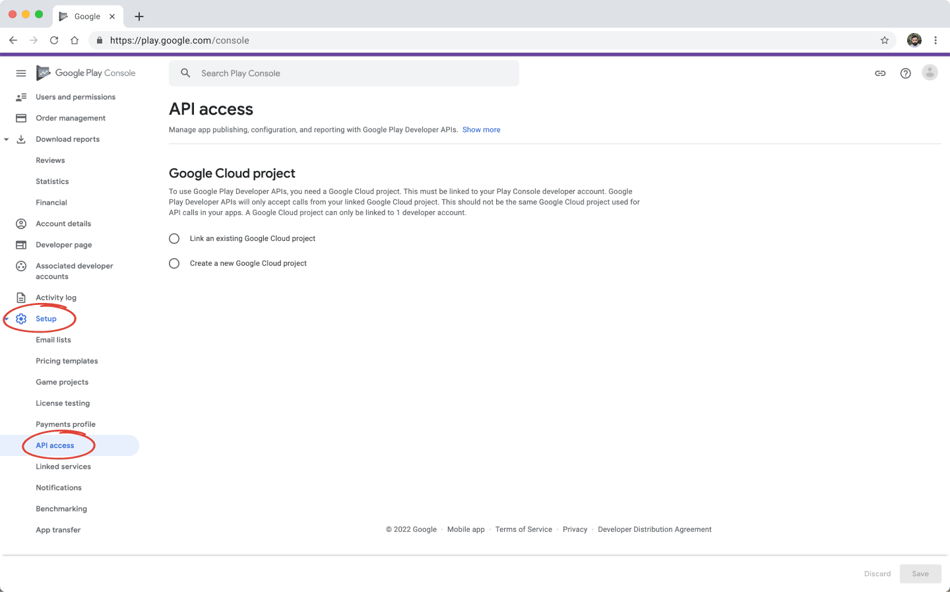Reload the page

tap(54, 40)
